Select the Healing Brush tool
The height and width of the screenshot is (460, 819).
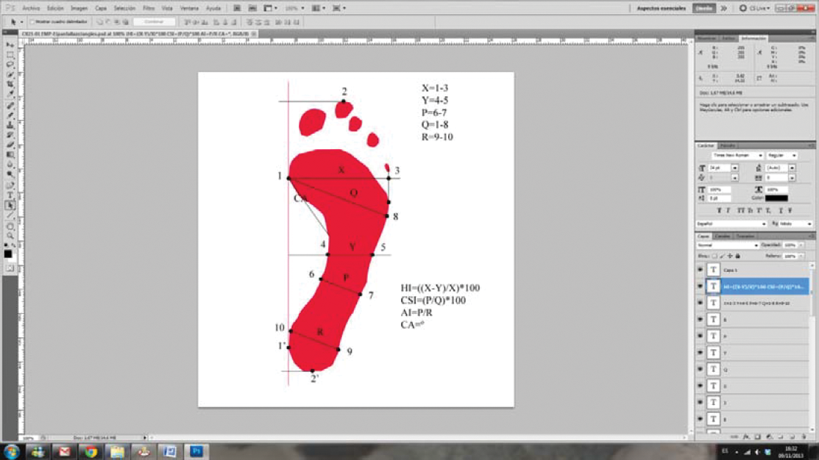pos(10,106)
